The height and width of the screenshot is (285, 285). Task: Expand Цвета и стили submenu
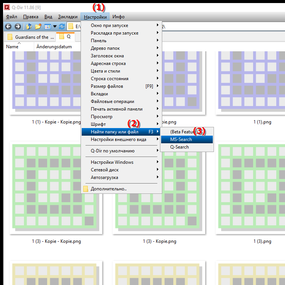tap(121, 71)
